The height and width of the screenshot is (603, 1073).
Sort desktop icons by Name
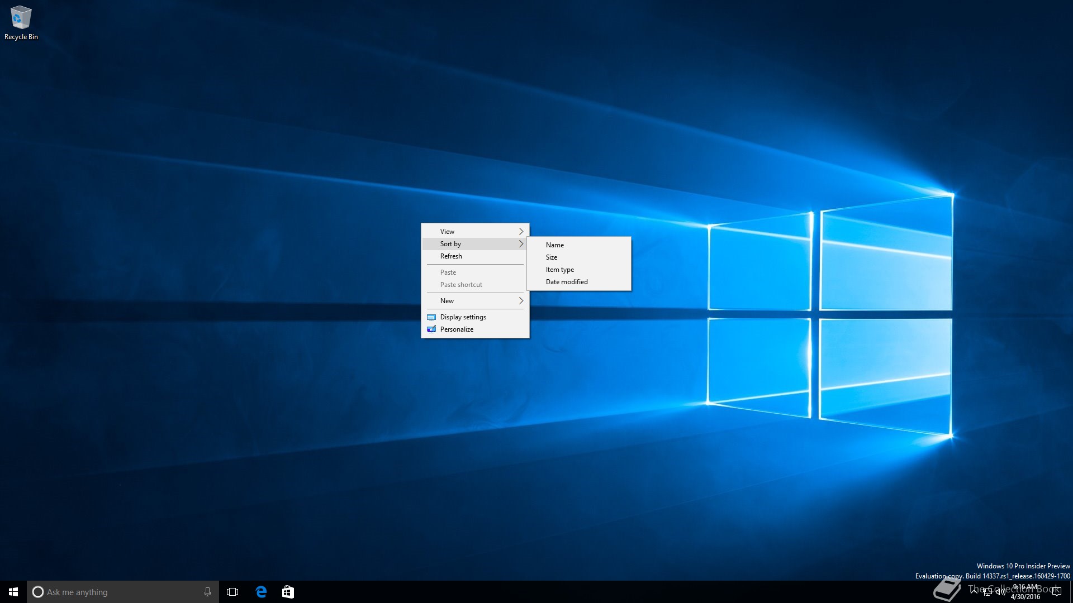pos(555,245)
